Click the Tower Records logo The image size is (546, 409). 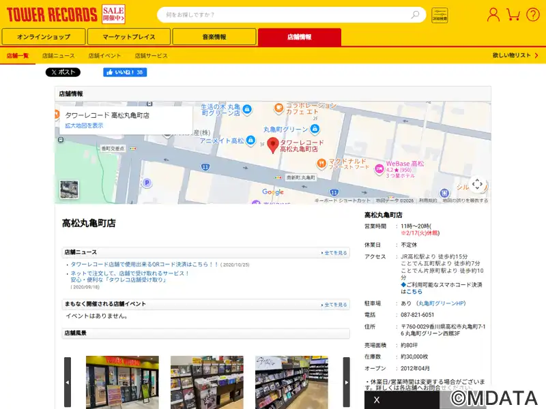(x=52, y=14)
